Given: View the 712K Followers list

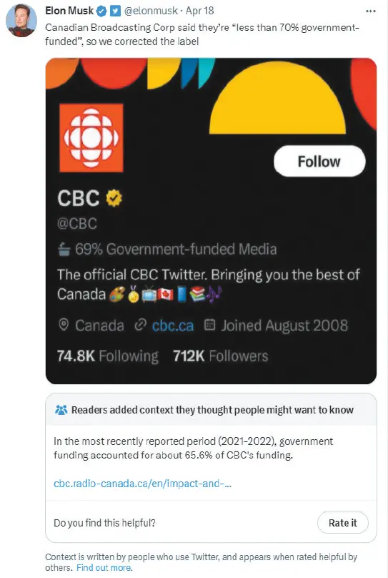Looking at the screenshot, I should click(x=221, y=356).
